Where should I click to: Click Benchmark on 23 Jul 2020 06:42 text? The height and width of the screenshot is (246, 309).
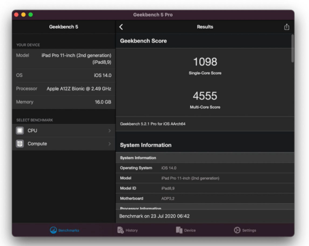point(154,216)
